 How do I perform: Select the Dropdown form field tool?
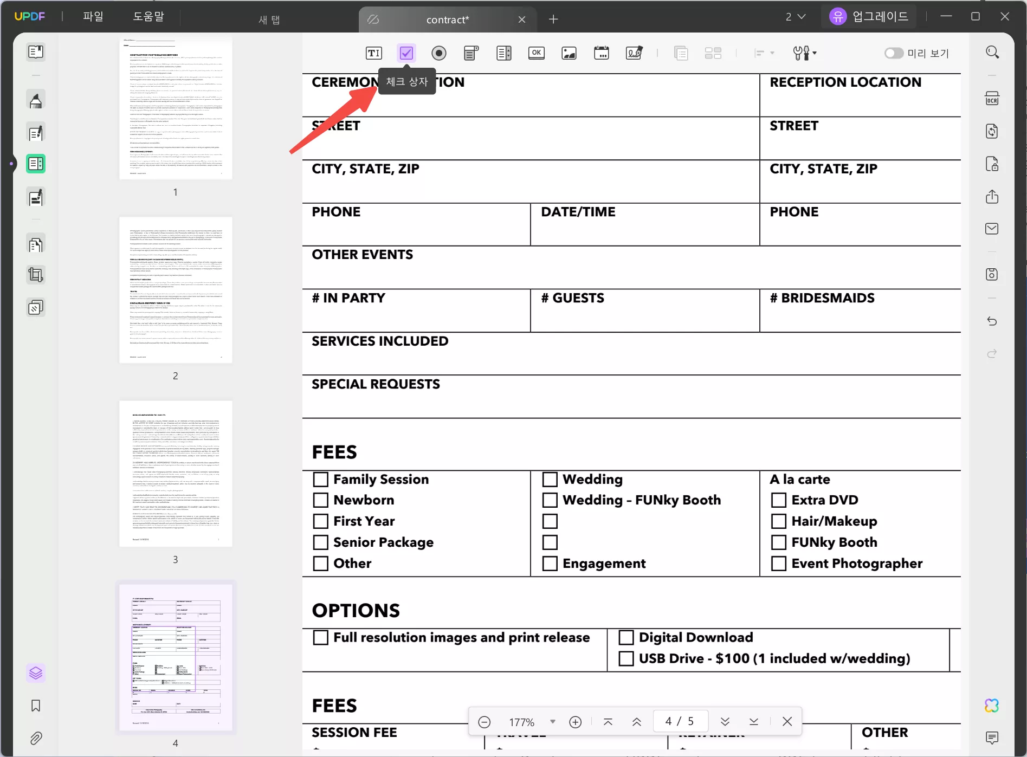click(471, 53)
